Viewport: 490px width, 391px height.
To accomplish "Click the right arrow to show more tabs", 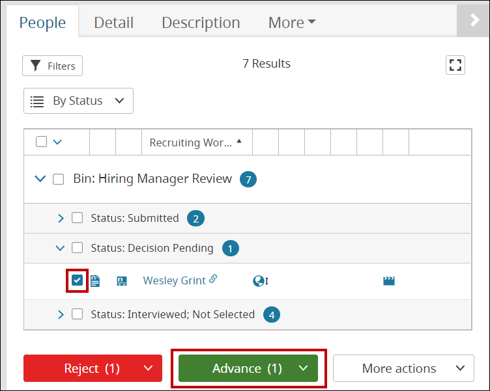I will 474,21.
